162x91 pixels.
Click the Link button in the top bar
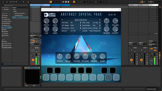pyautogui.click(x=3, y=2)
